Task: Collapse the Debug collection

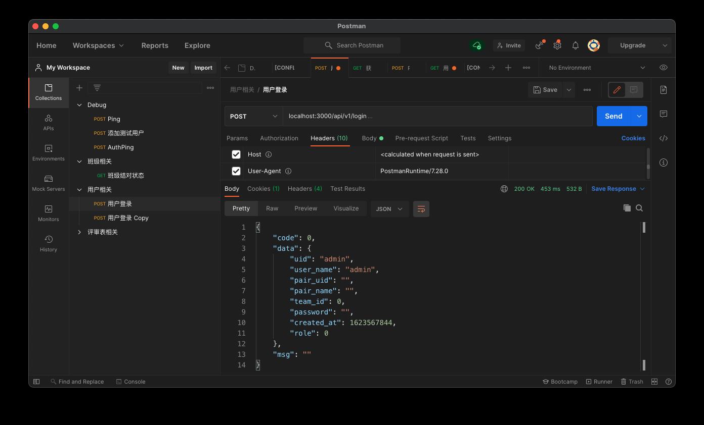Action: click(79, 105)
